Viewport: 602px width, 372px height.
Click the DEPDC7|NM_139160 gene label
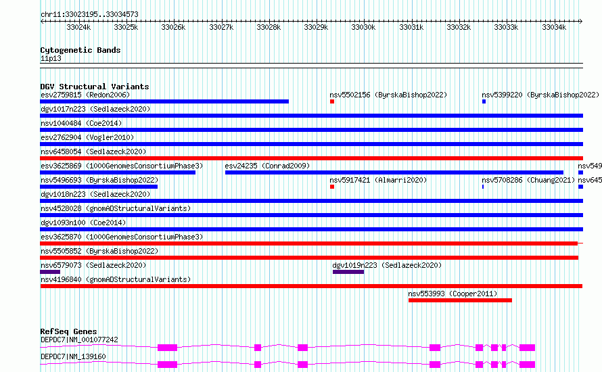pyautogui.click(x=73, y=357)
